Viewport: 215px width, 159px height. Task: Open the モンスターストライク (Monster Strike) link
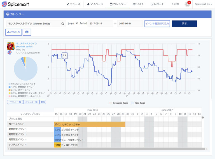pos(27,45)
